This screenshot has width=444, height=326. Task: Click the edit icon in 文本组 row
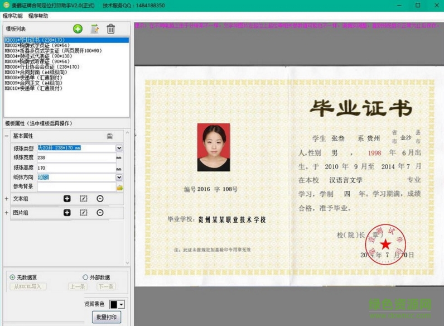84,199
